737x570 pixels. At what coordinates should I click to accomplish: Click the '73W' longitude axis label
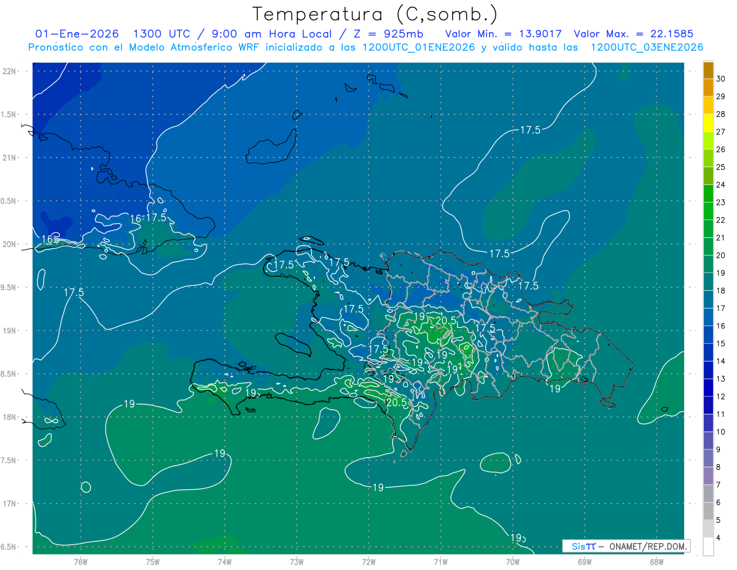[x=297, y=561]
